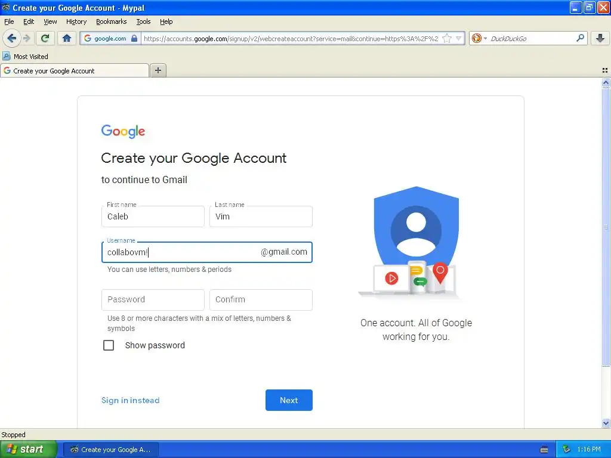
Task: Click the Sign in instead link
Action: pyautogui.click(x=130, y=400)
